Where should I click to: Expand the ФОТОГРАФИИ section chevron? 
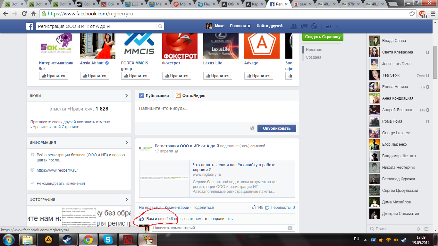(x=127, y=200)
